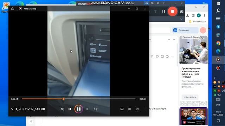
Task: Click the Восстанавливаем зубы ad description text
Action: 192,84
